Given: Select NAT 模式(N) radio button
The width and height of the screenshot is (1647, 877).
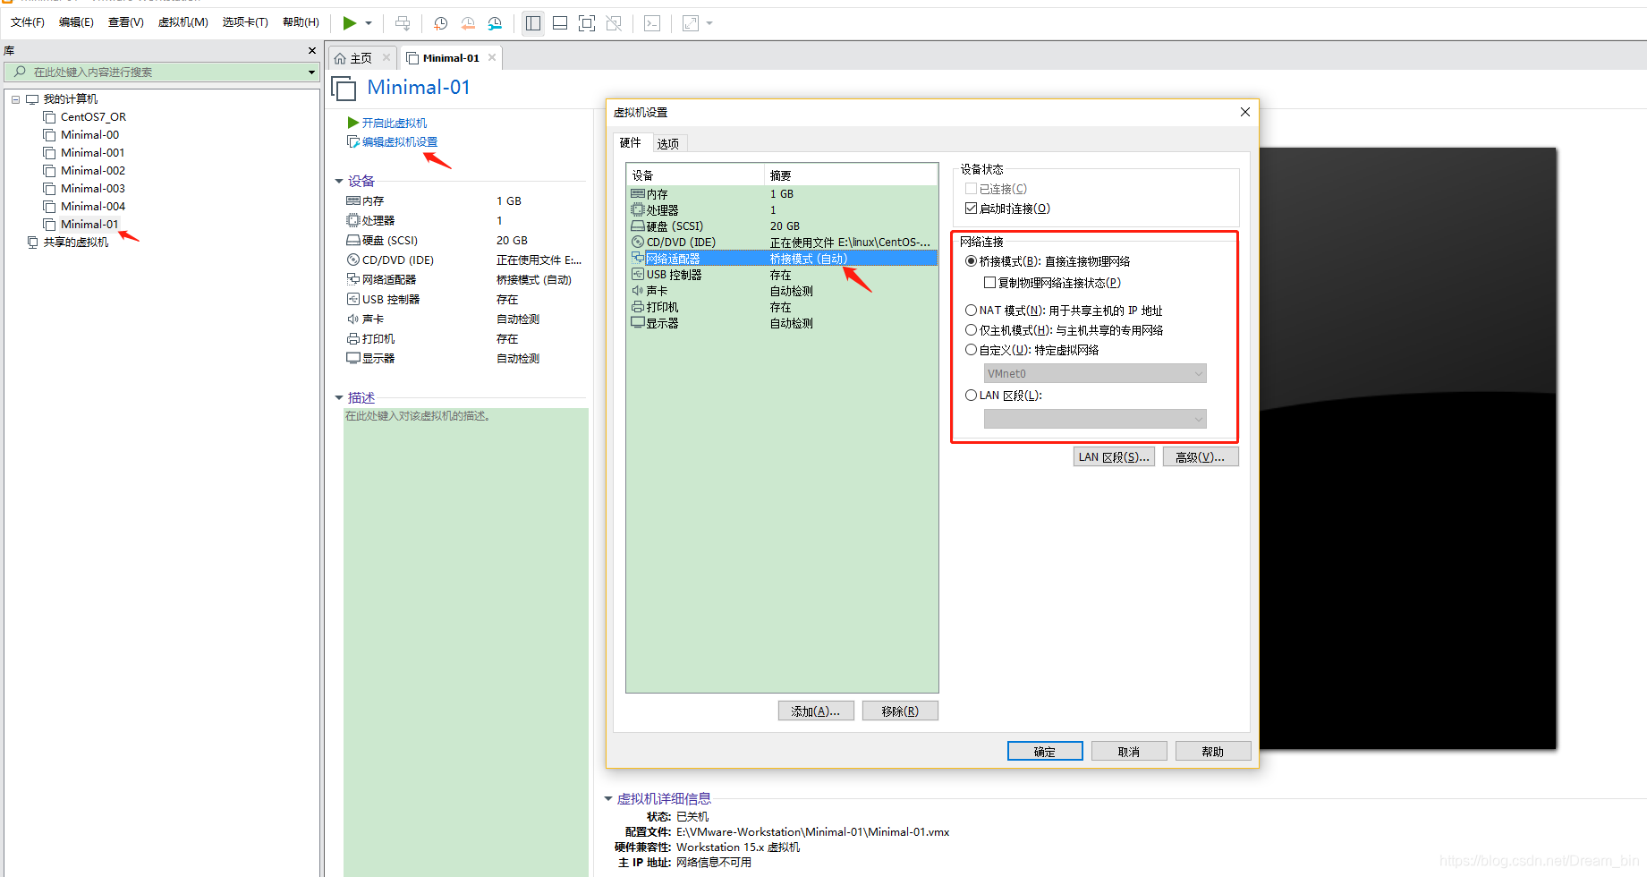Looking at the screenshot, I should click(x=971, y=311).
